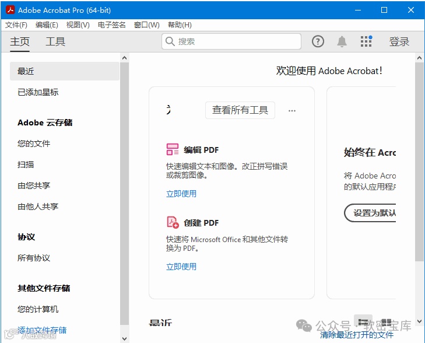425x343 pixels.
Task: Open the 电子签名 menu
Action: click(112, 25)
